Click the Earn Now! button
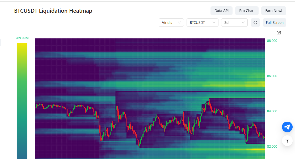This screenshot has height=159, width=295. (273, 11)
